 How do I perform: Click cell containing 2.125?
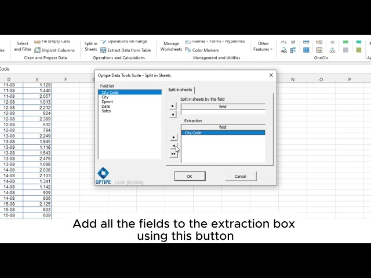pyautogui.click(x=37, y=204)
